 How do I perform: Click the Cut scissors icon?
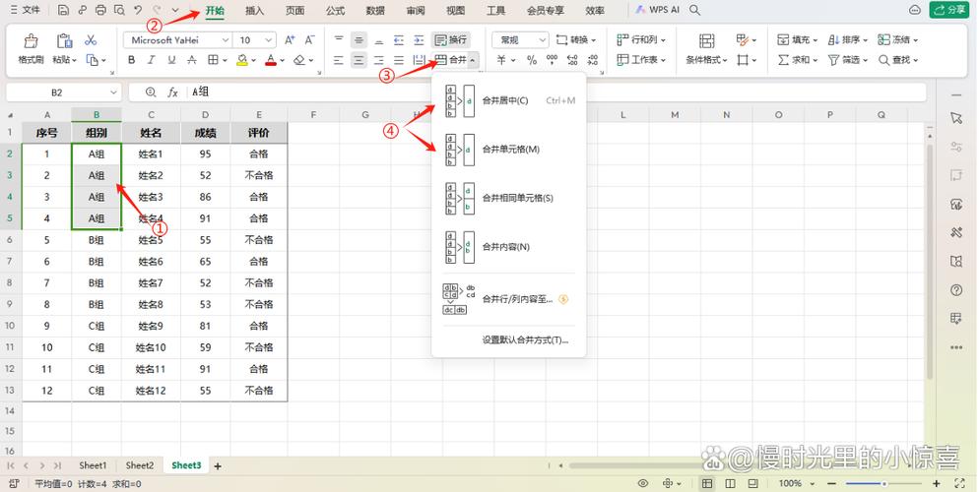click(92, 40)
